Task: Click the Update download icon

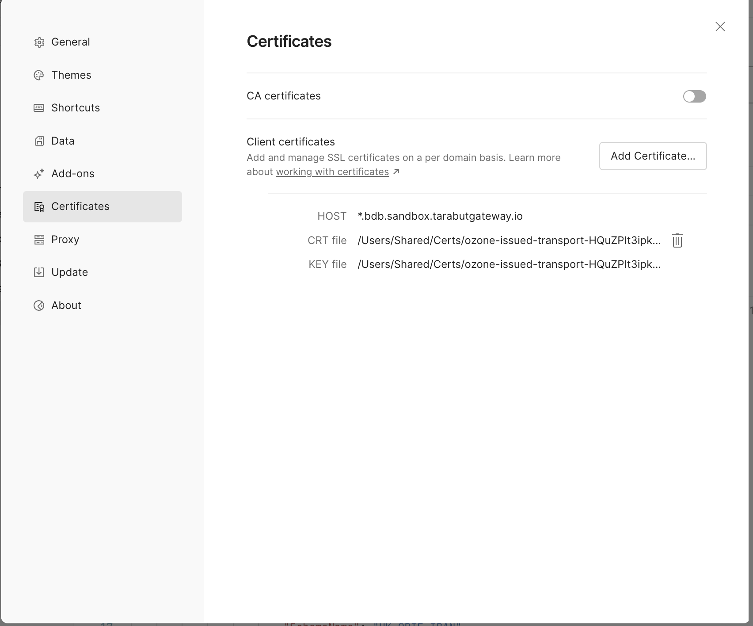Action: pyautogui.click(x=39, y=272)
